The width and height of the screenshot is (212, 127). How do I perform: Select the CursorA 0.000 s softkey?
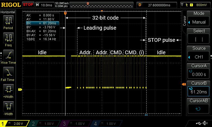[199, 71]
